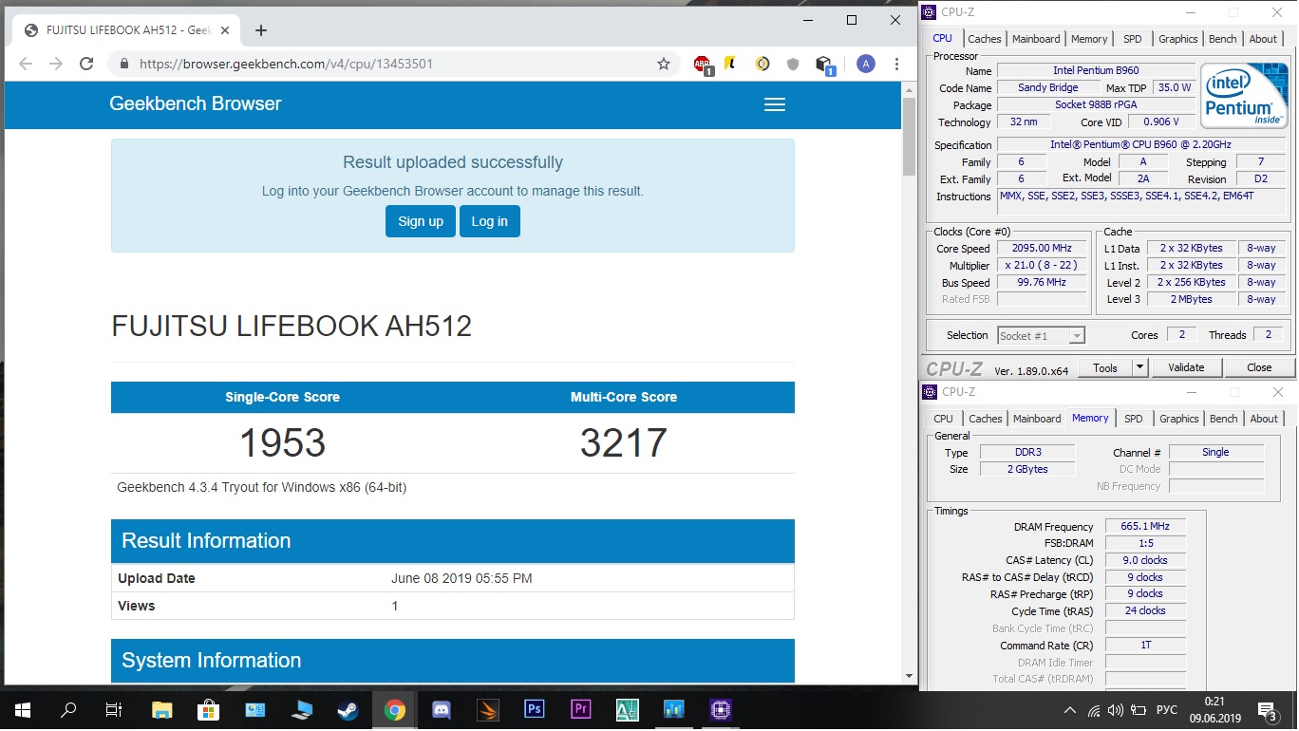Image resolution: width=1299 pixels, height=731 pixels.
Task: Open Microsoft Store from taskbar
Action: pyautogui.click(x=209, y=709)
